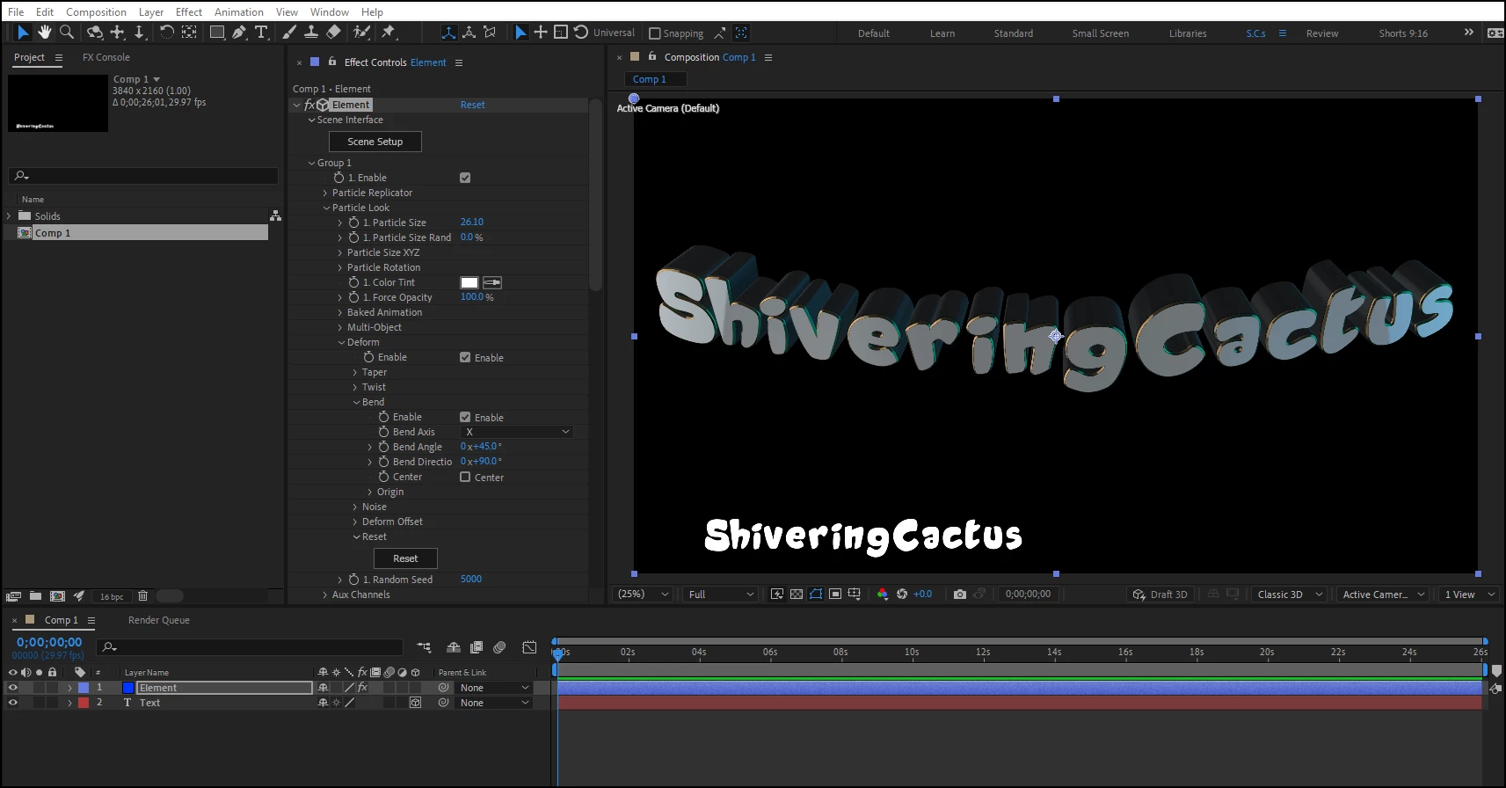
Task: Check the Bend Center checkbox
Action: pyautogui.click(x=465, y=478)
